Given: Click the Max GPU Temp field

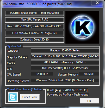Looking at the screenshot, I should [34, 20].
